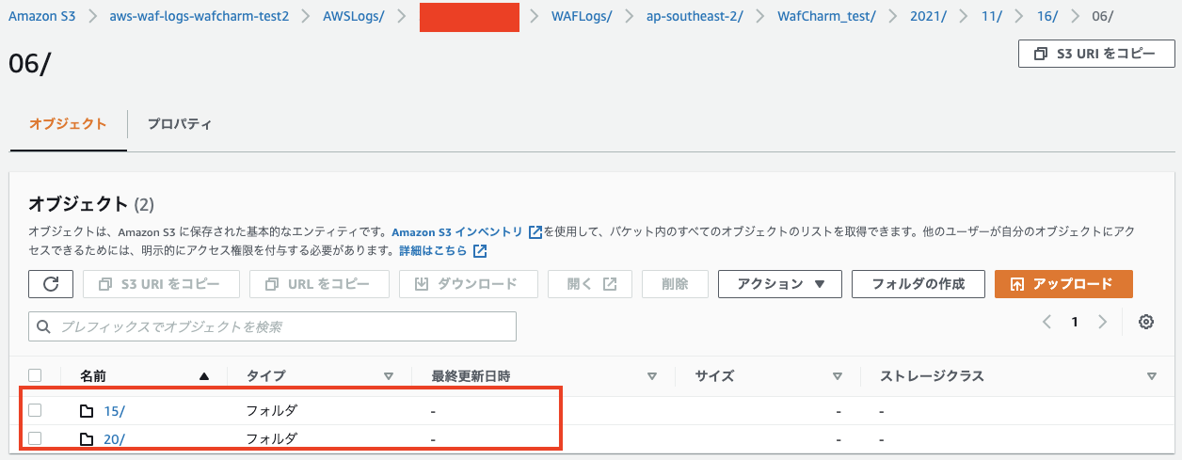Screen dimensions: 1182x460
Task: Click the refresh objects icon button
Action: pos(51,284)
